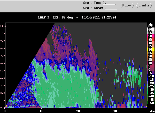Click the dB unit label above the color scale

(x=151, y=24)
